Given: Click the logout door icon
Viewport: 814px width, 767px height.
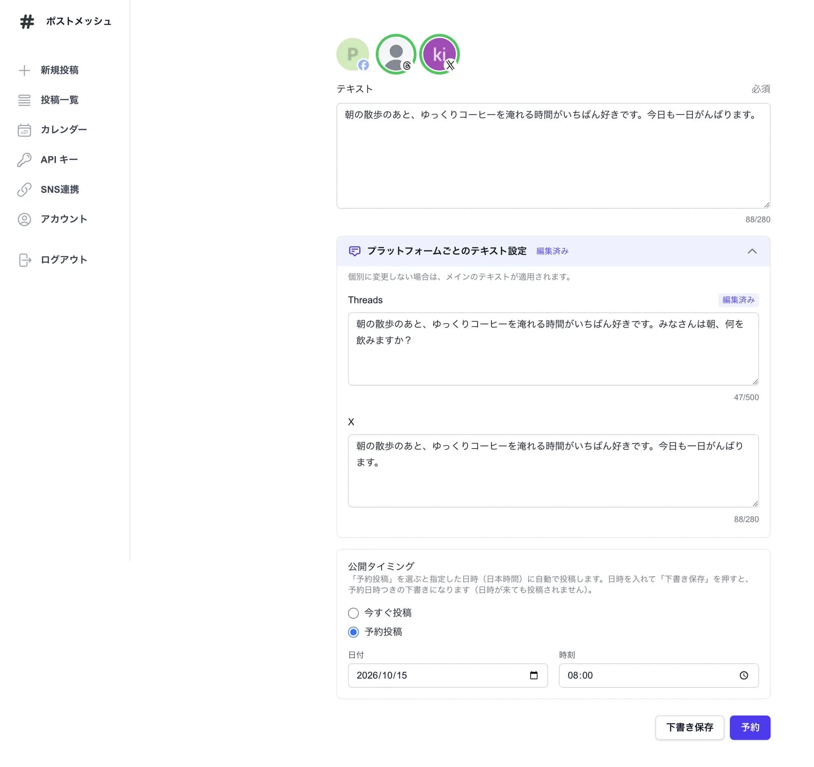Looking at the screenshot, I should [25, 260].
